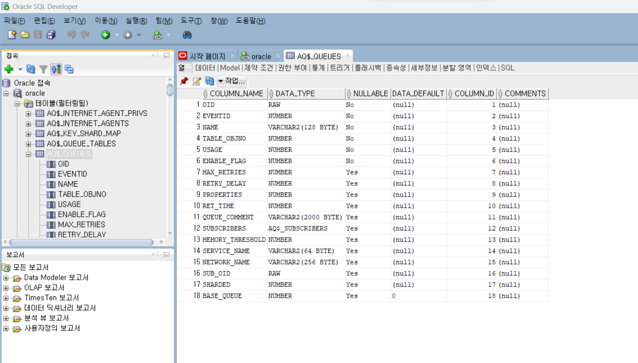Screen dimensions: 638x363
Task: Switch to the 인덱스 tab
Action: pos(486,67)
